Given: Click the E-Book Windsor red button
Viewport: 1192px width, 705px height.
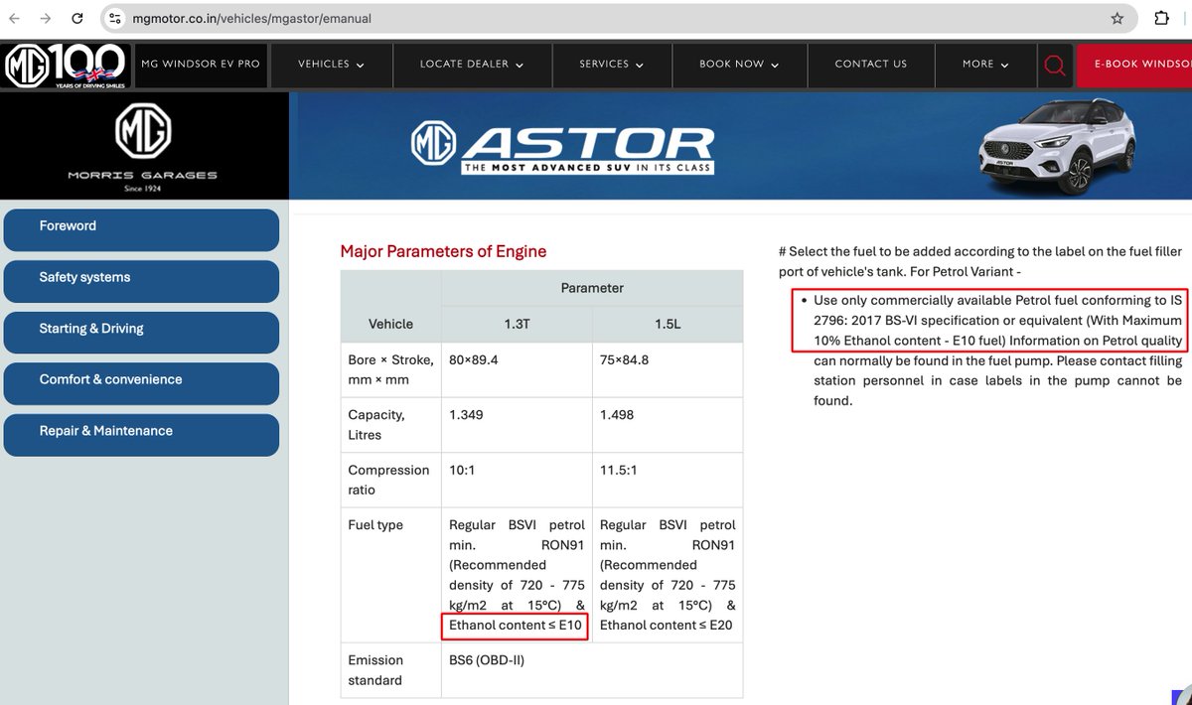Looking at the screenshot, I should click(x=1134, y=65).
